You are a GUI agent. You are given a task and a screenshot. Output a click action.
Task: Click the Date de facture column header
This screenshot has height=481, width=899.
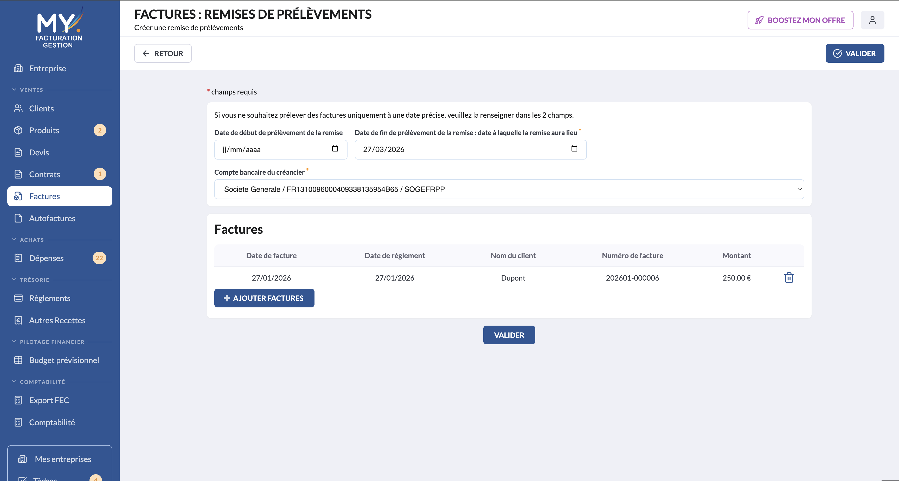tap(271, 255)
